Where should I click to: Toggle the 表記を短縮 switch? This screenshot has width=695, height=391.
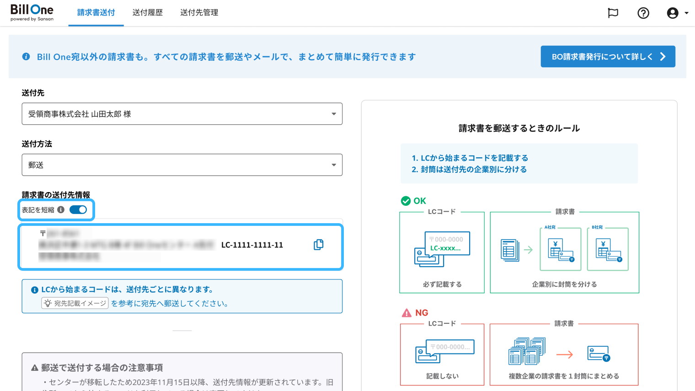pyautogui.click(x=78, y=210)
